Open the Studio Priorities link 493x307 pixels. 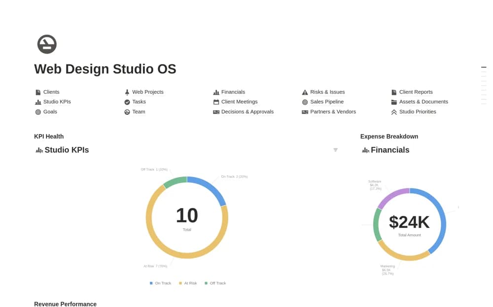pos(418,112)
